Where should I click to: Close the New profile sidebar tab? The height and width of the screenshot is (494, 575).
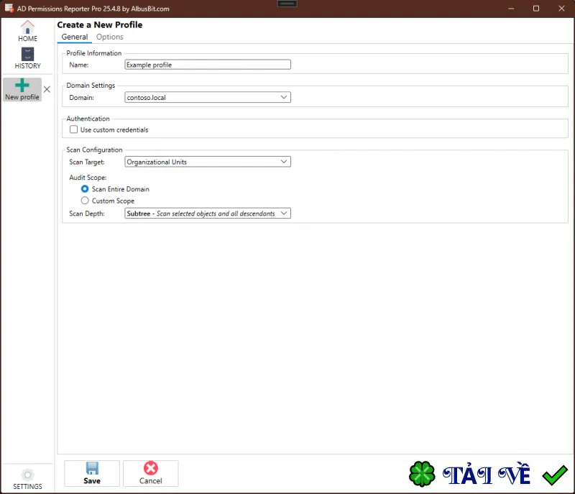[47, 89]
